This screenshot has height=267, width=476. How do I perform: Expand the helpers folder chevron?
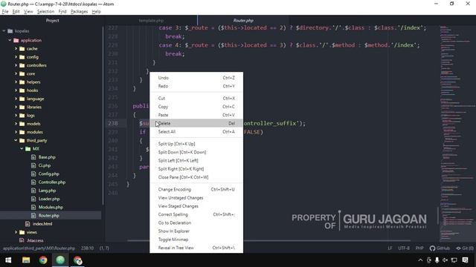(x=16, y=82)
